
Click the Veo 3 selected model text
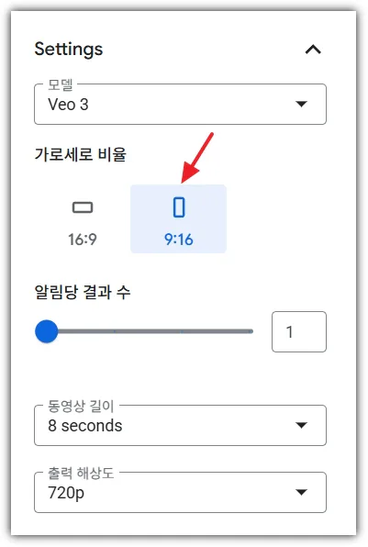pos(68,105)
